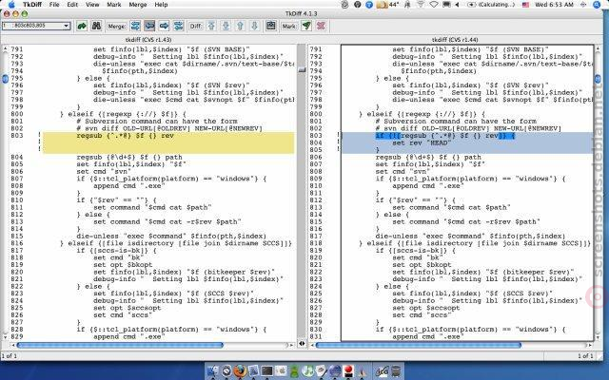Screen dimensions: 609x380
Task: Open the Trash in the Dock
Action: click(396, 371)
